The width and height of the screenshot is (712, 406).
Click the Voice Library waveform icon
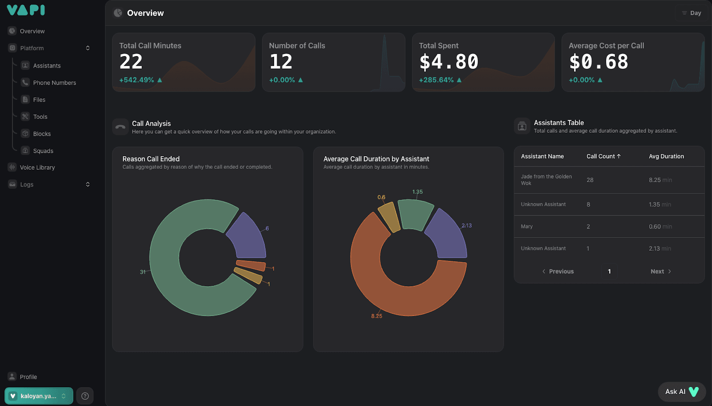click(x=12, y=167)
